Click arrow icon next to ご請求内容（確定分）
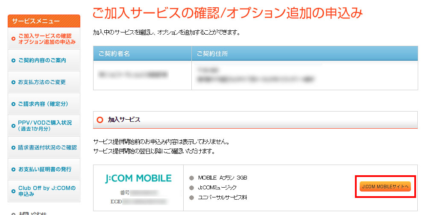425x215 pixels. point(13,104)
